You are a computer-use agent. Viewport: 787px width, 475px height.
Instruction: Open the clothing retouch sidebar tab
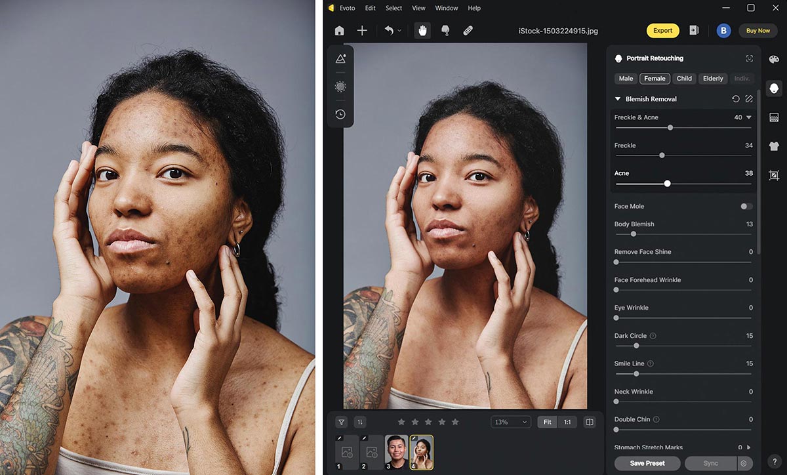[774, 146]
